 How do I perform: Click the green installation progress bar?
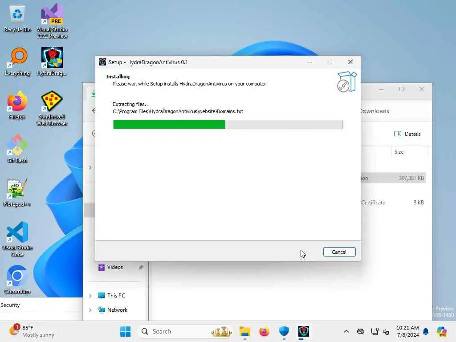228,125
